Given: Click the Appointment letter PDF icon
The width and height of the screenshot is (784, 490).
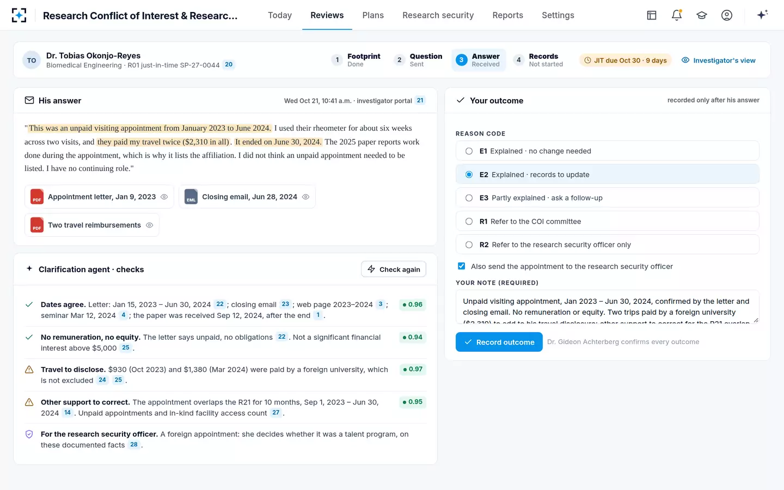Looking at the screenshot, I should point(37,197).
